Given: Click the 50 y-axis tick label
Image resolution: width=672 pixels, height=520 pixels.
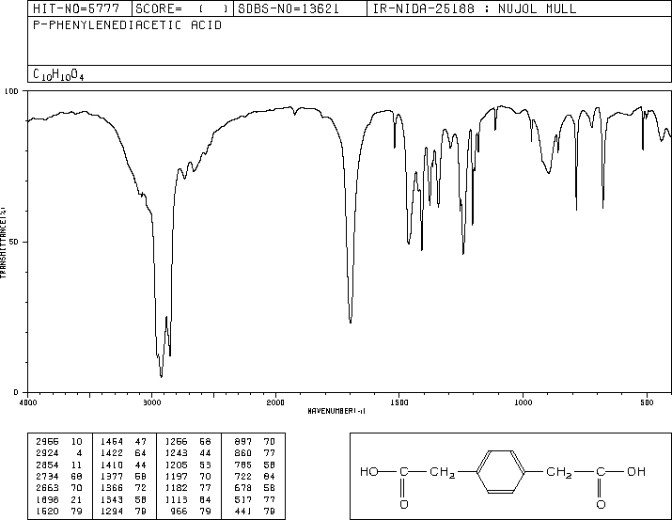Looking at the screenshot, I should 14,242.
